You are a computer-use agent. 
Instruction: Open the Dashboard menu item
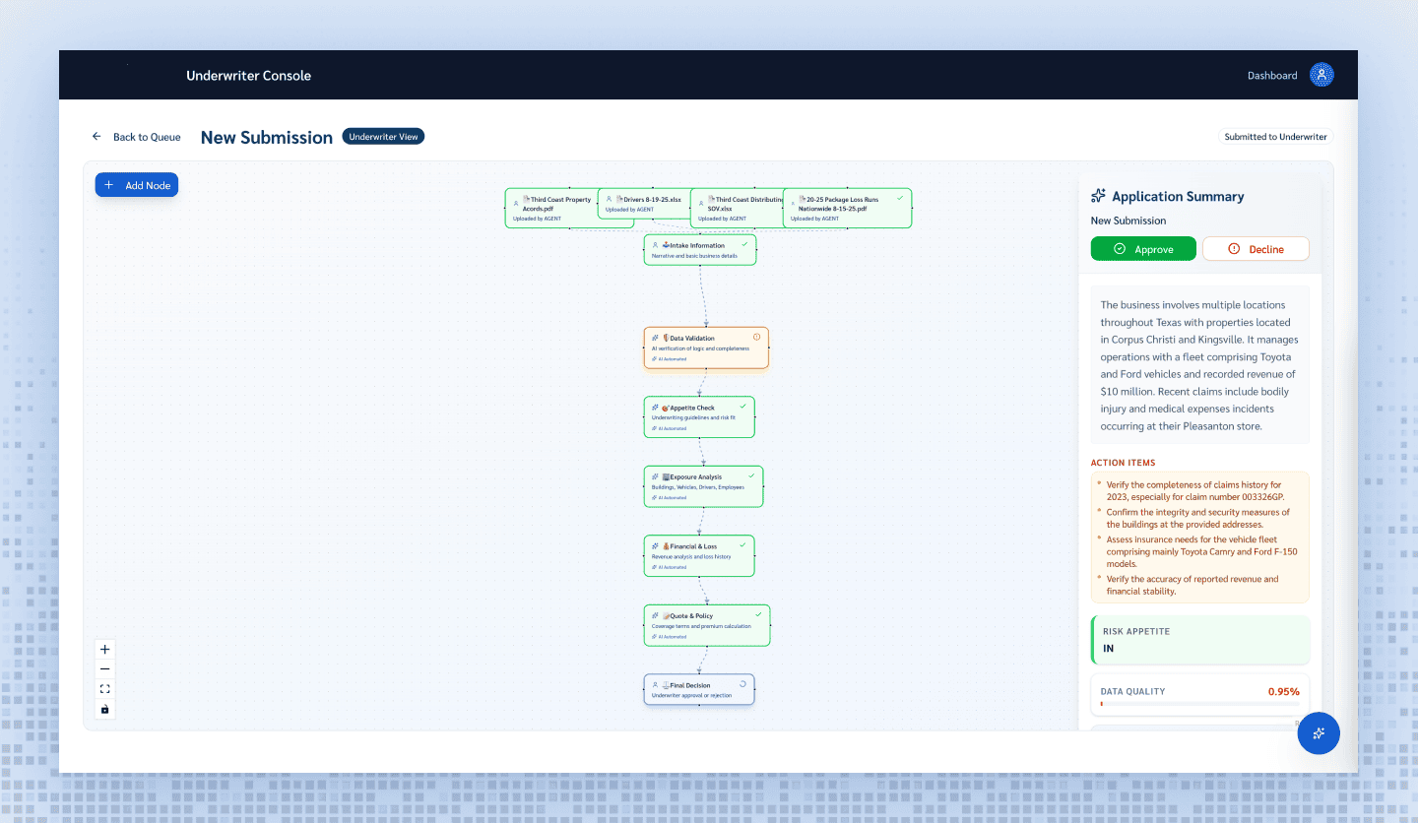[x=1271, y=76]
